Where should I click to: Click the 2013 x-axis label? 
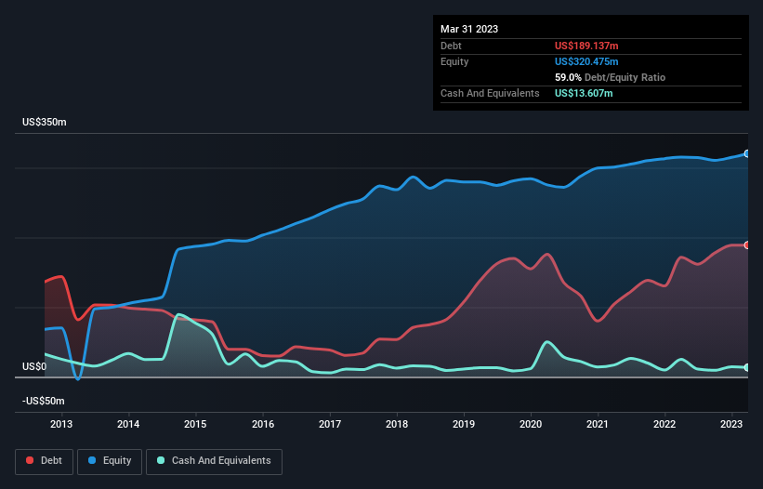tap(61, 425)
